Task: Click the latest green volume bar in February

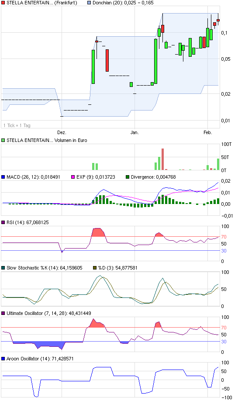Action: [218, 164]
